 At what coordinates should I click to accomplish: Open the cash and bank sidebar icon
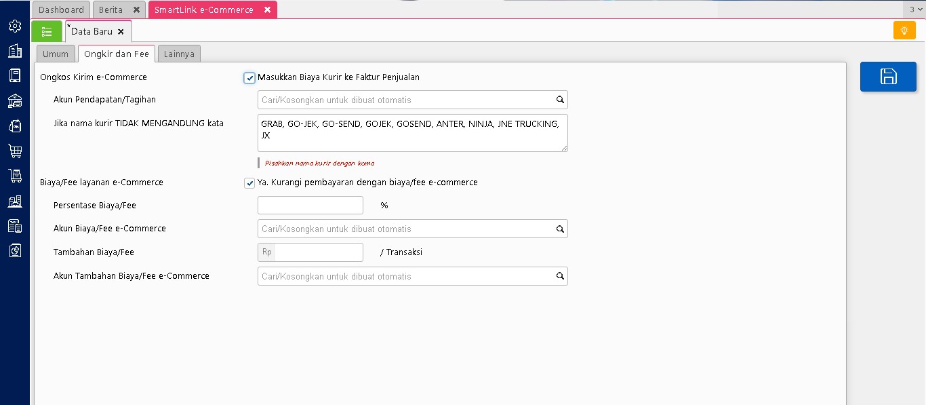(x=15, y=100)
